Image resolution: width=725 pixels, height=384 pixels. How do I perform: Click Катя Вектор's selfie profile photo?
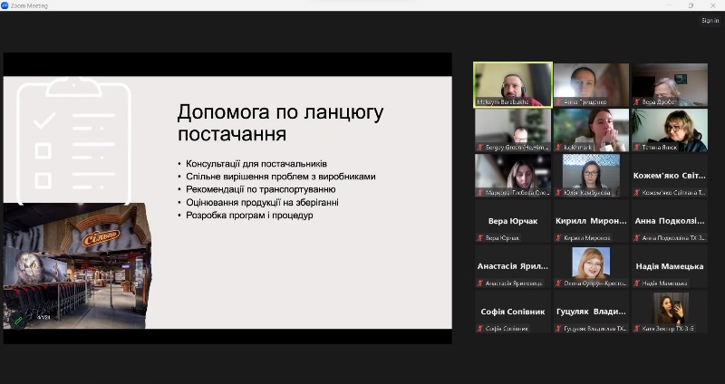(671, 308)
